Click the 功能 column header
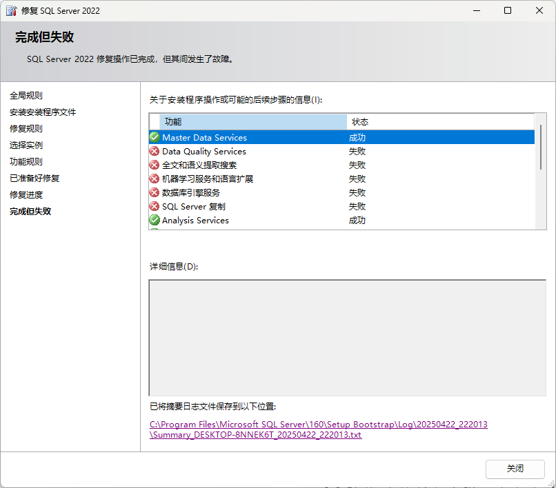This screenshot has width=556, height=488. pyautogui.click(x=253, y=122)
